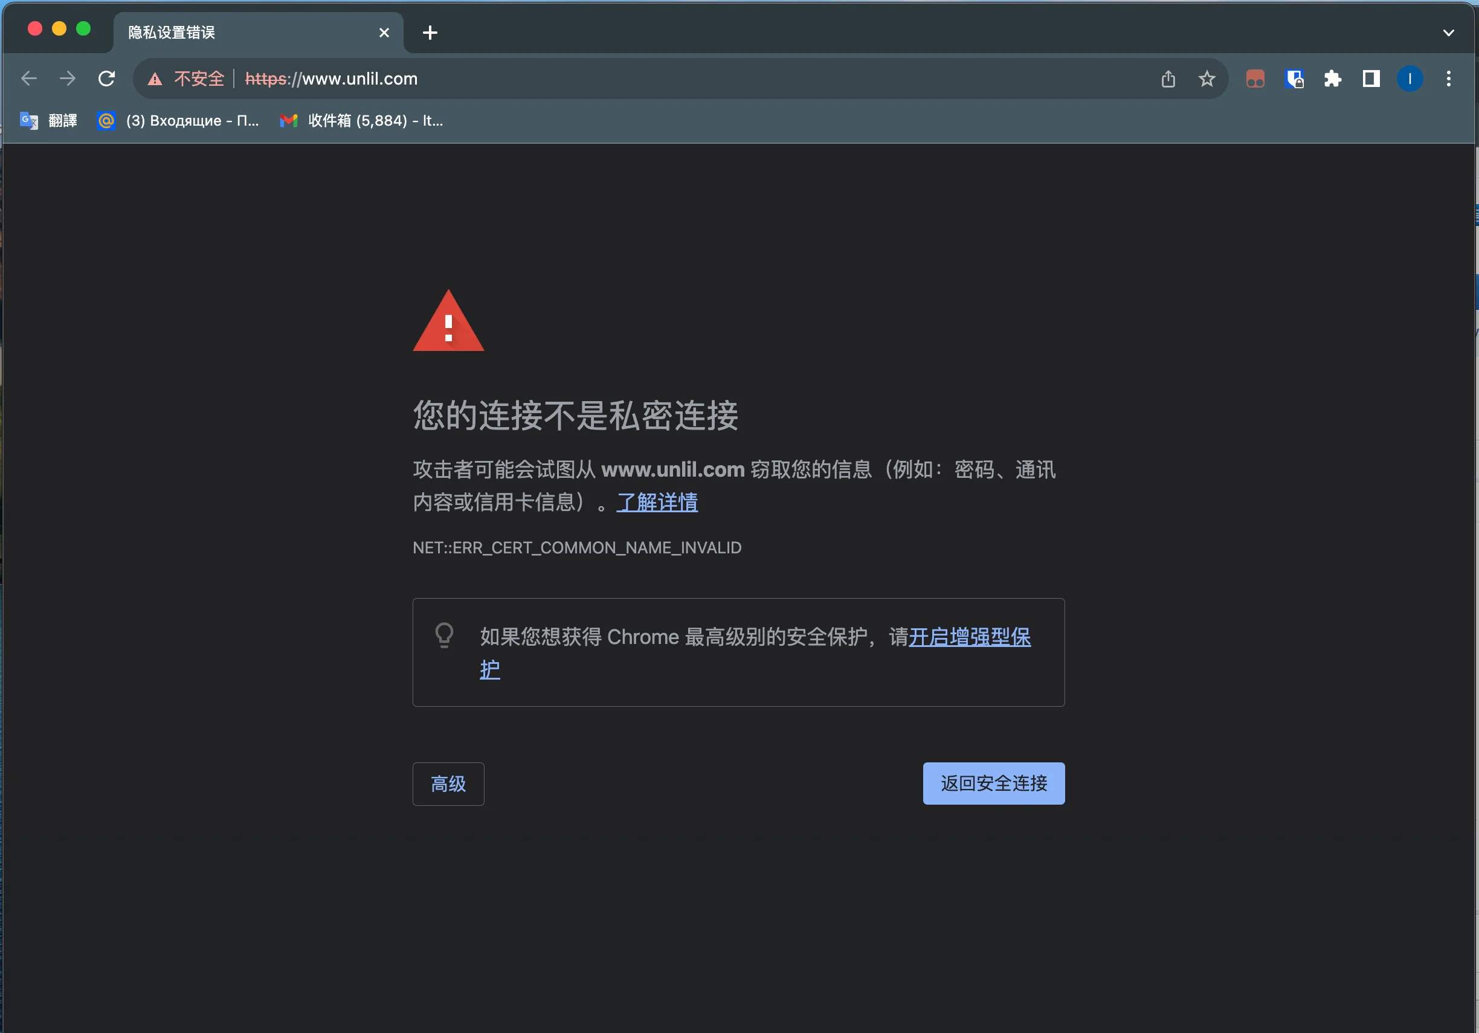Open a new tab
1479x1033 pixels.
pos(430,33)
